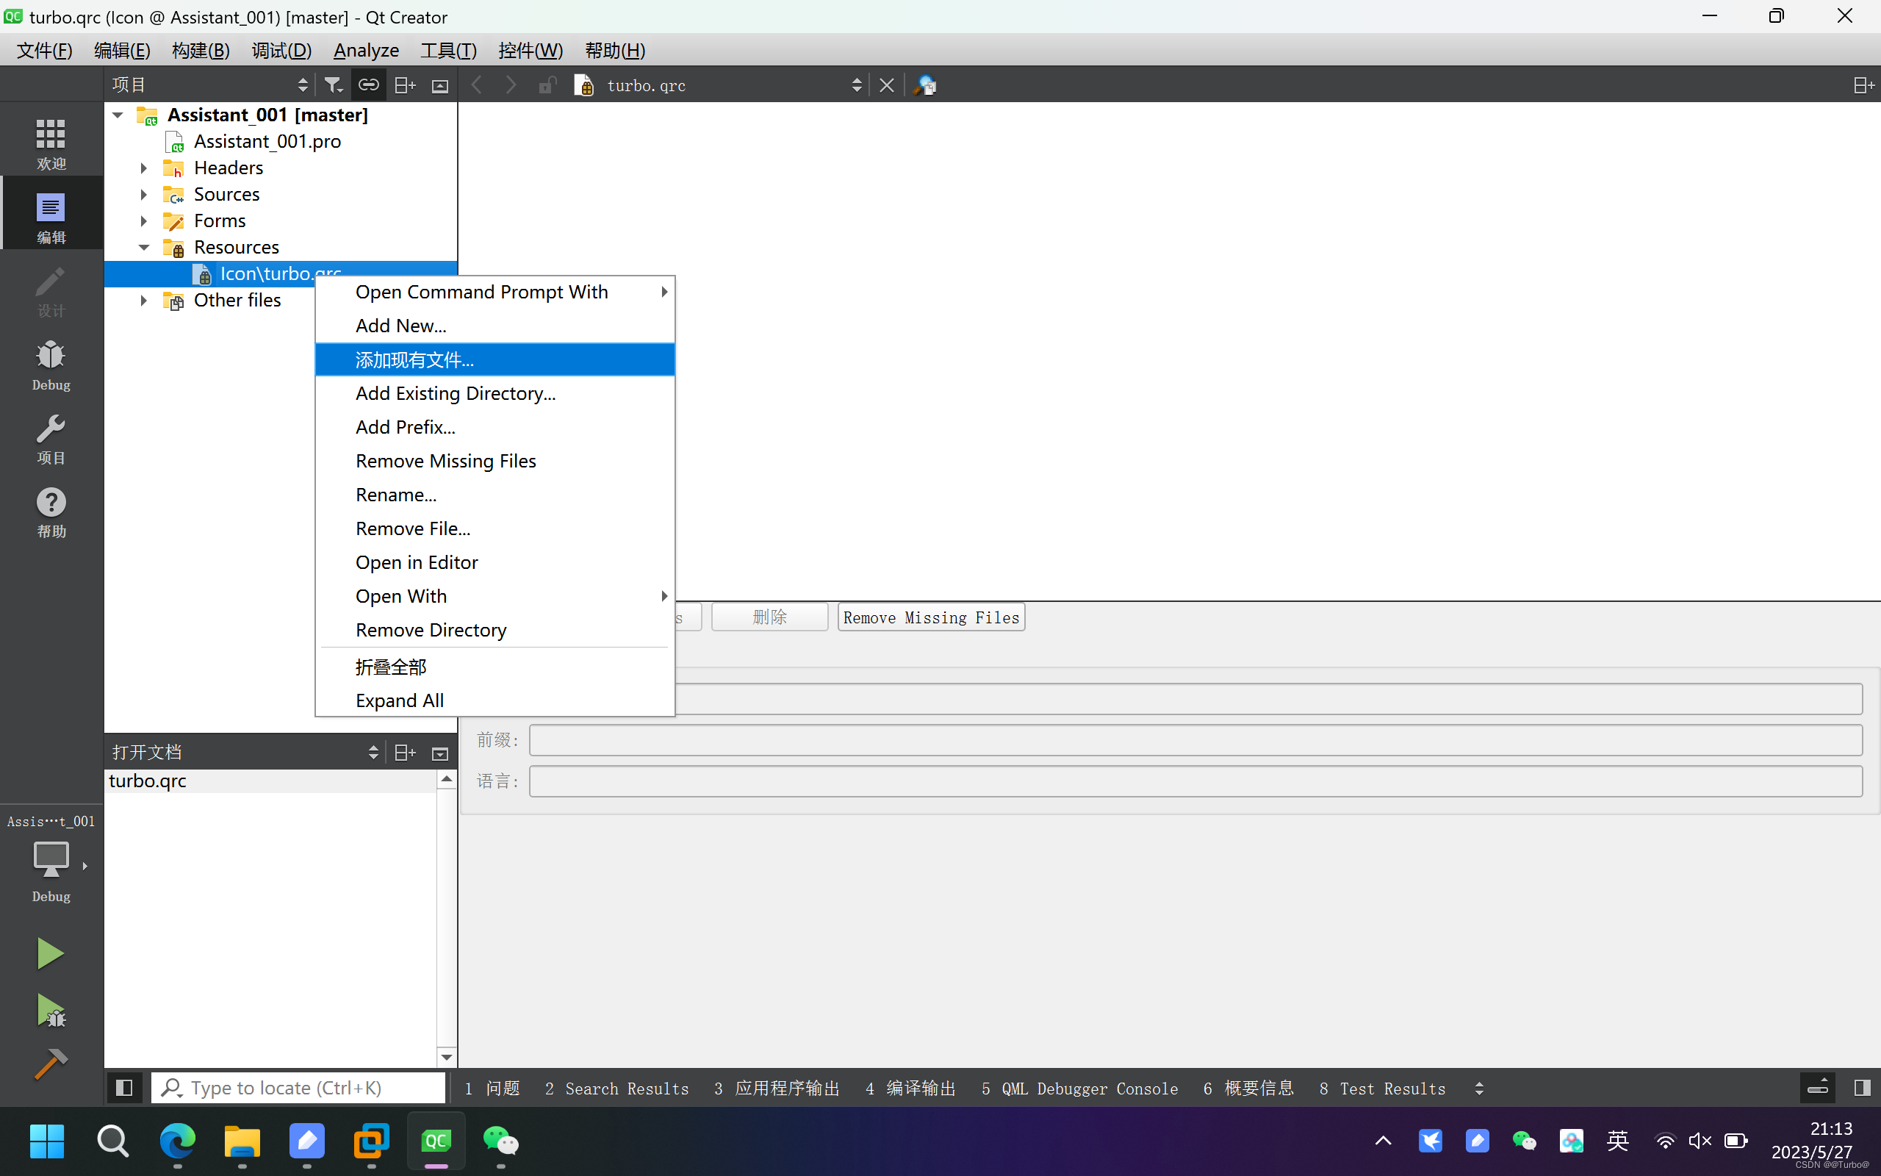Screen dimensions: 1881x1176
Task: Toggle synchronize with editor link icon
Action: click(368, 85)
